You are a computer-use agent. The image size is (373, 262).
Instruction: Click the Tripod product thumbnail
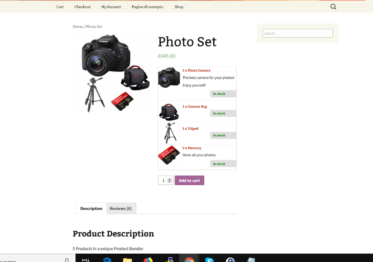pos(169,133)
